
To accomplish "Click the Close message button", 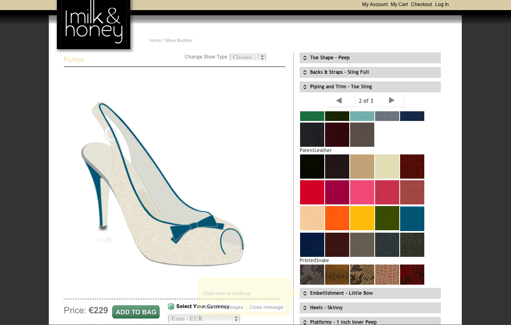I will pos(266,307).
